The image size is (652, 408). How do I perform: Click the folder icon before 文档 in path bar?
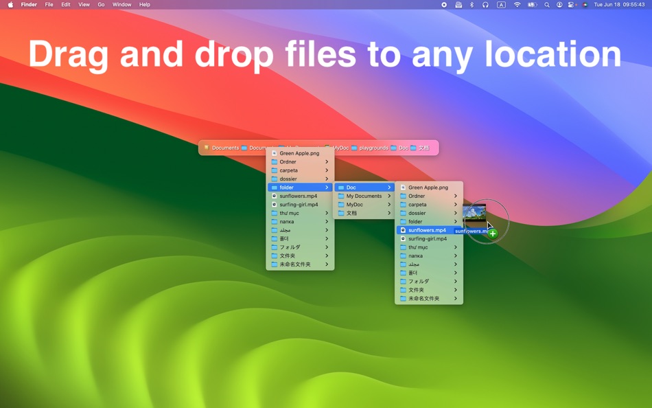[x=413, y=148]
